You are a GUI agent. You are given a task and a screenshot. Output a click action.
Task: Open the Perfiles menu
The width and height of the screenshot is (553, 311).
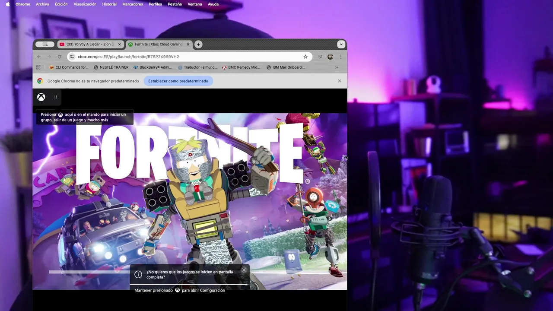coord(156,4)
